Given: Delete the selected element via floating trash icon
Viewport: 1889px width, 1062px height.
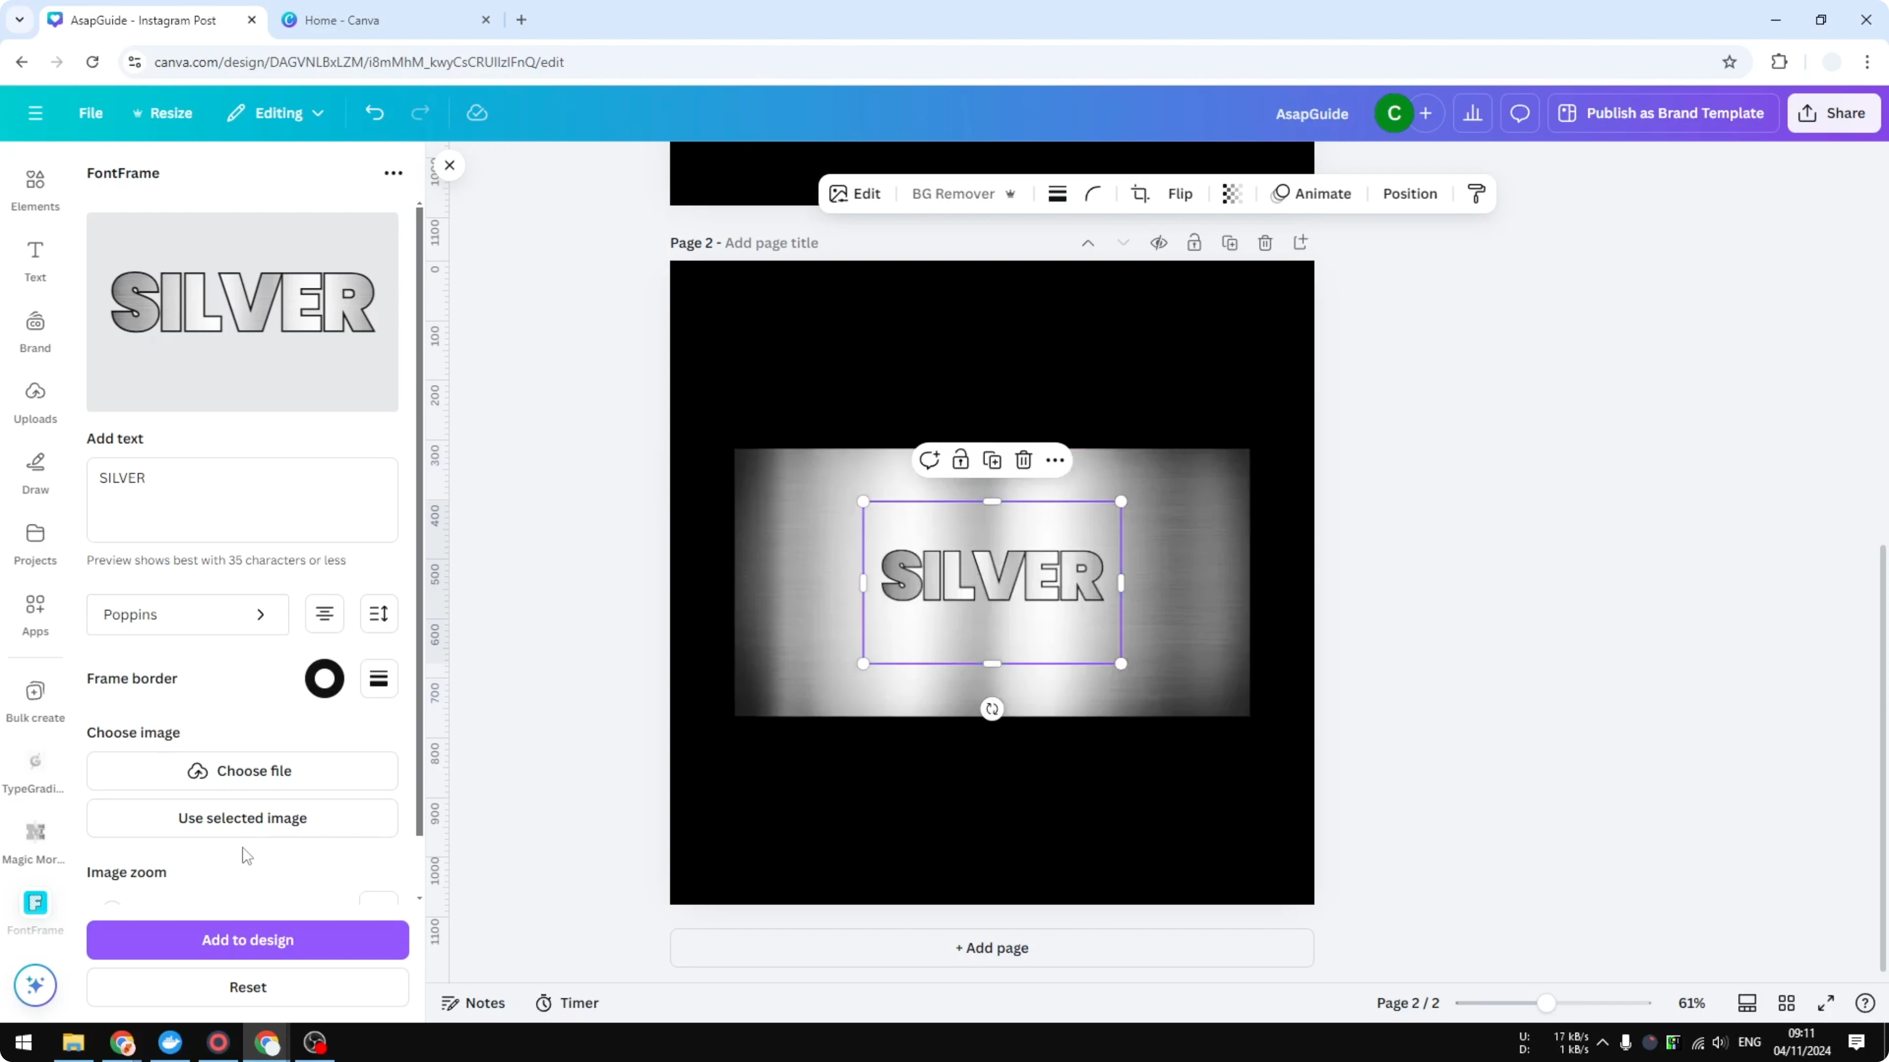Looking at the screenshot, I should coord(1024,460).
